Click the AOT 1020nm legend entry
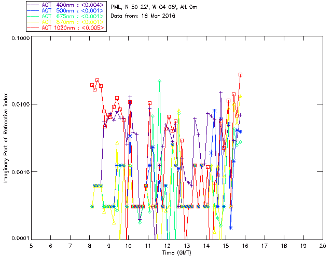The height and width of the screenshot is (266, 332). pyautogui.click(x=66, y=28)
